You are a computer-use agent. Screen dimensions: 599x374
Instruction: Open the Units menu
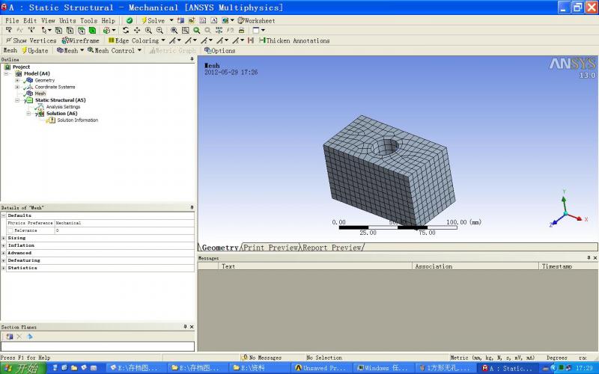[x=67, y=20]
